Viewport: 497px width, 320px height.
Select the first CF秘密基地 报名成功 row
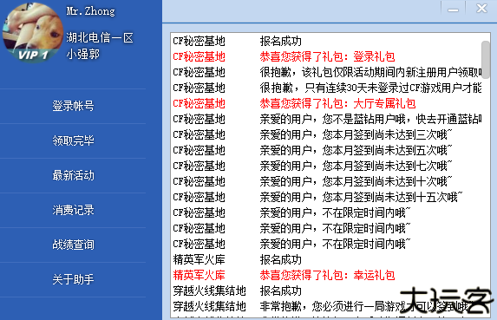(326, 41)
